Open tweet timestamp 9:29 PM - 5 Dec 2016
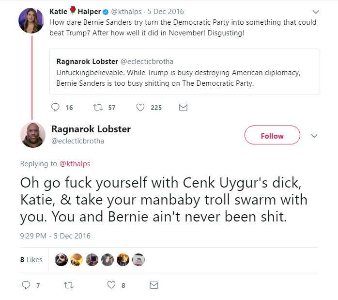The width and height of the screenshot is (338, 300). pyautogui.click(x=55, y=236)
